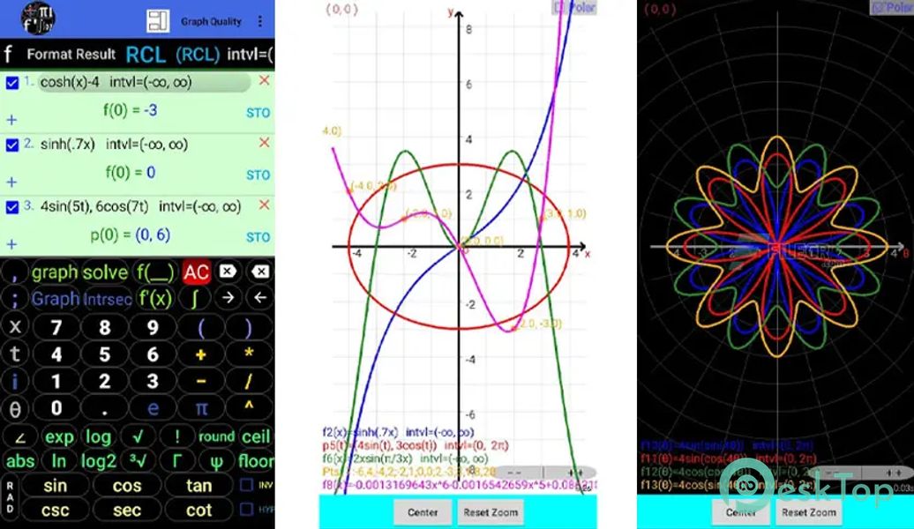This screenshot has height=529, width=914.
Task: Tap the integral symbol key
Action: click(197, 298)
